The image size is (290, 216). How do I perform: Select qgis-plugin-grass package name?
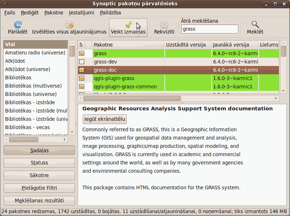[114, 79]
